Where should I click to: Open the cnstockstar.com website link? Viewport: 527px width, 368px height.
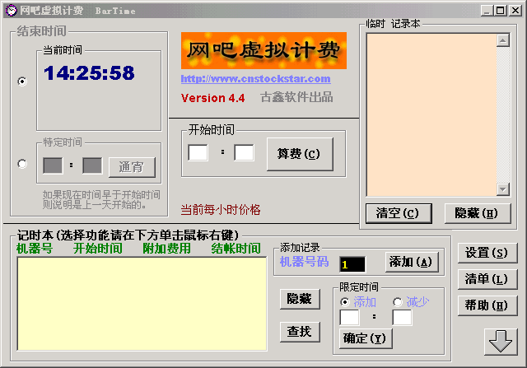(x=256, y=79)
